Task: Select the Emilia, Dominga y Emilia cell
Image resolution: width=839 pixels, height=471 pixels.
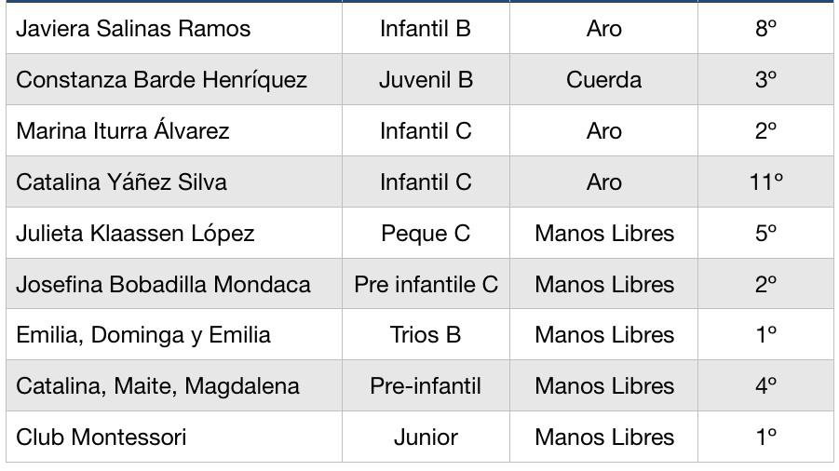Action: pos(174,334)
